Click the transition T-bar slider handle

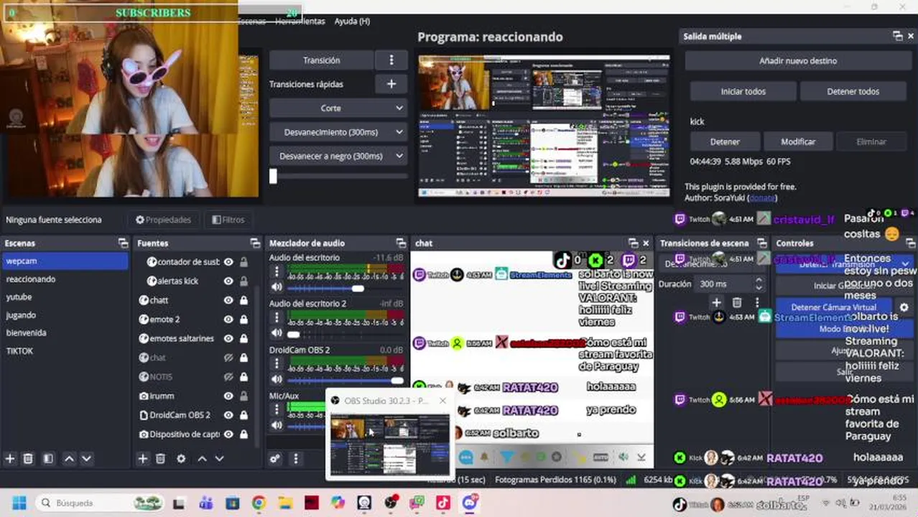coord(273,176)
